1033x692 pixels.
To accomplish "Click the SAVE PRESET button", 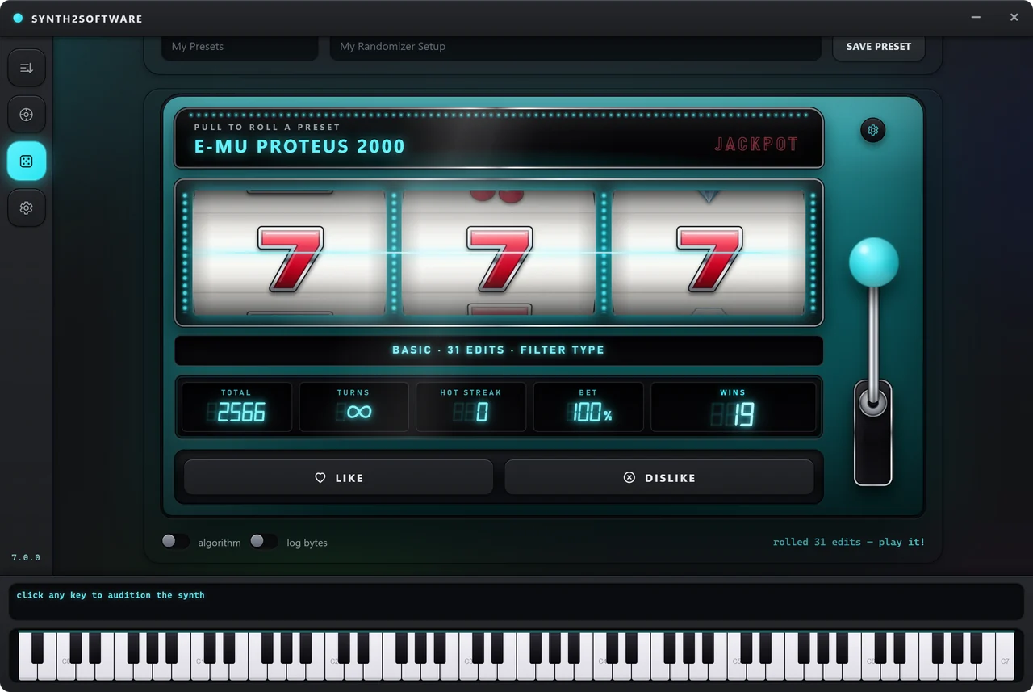I will [x=878, y=47].
